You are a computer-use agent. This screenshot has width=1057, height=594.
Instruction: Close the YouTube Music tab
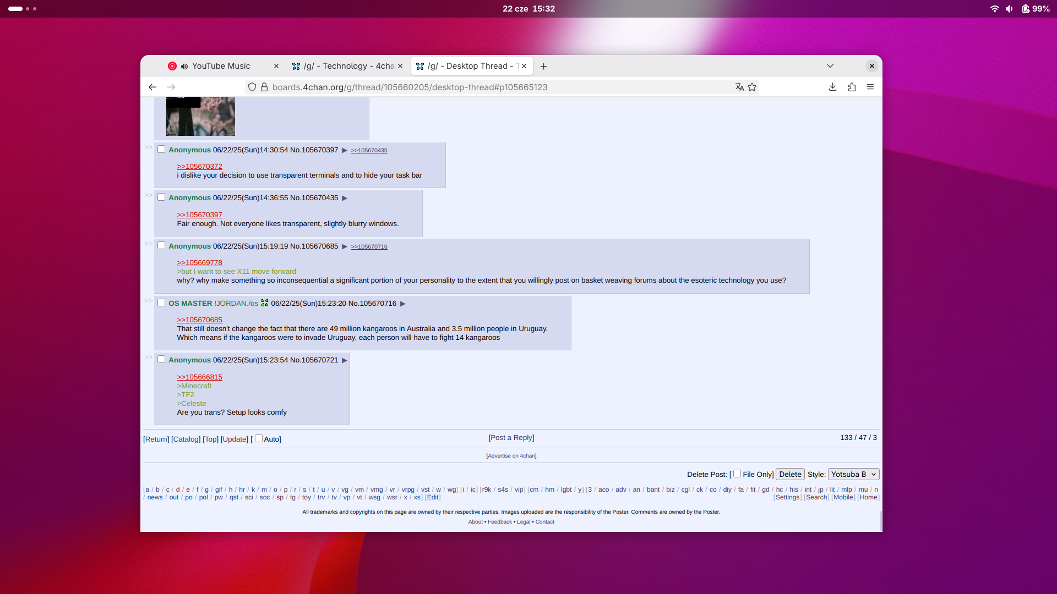coord(276,66)
